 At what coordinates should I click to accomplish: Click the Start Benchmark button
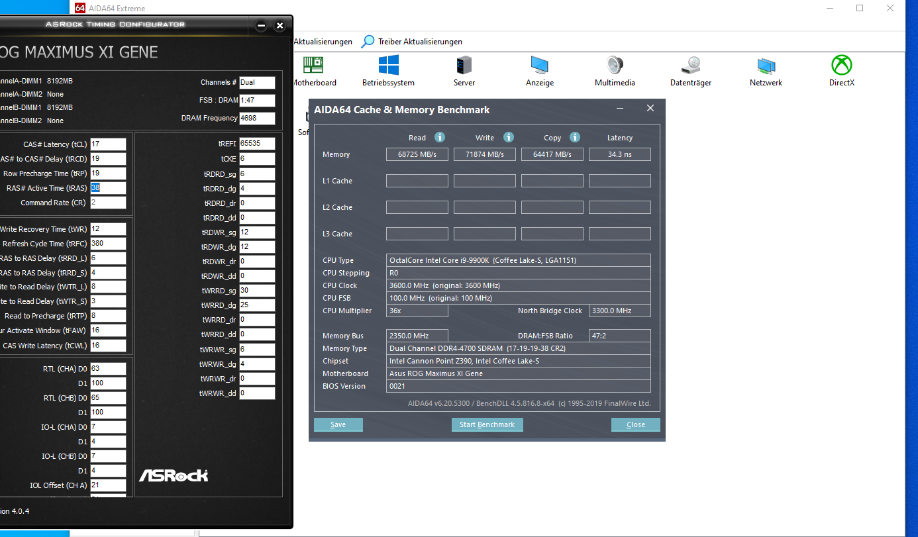[x=487, y=424]
